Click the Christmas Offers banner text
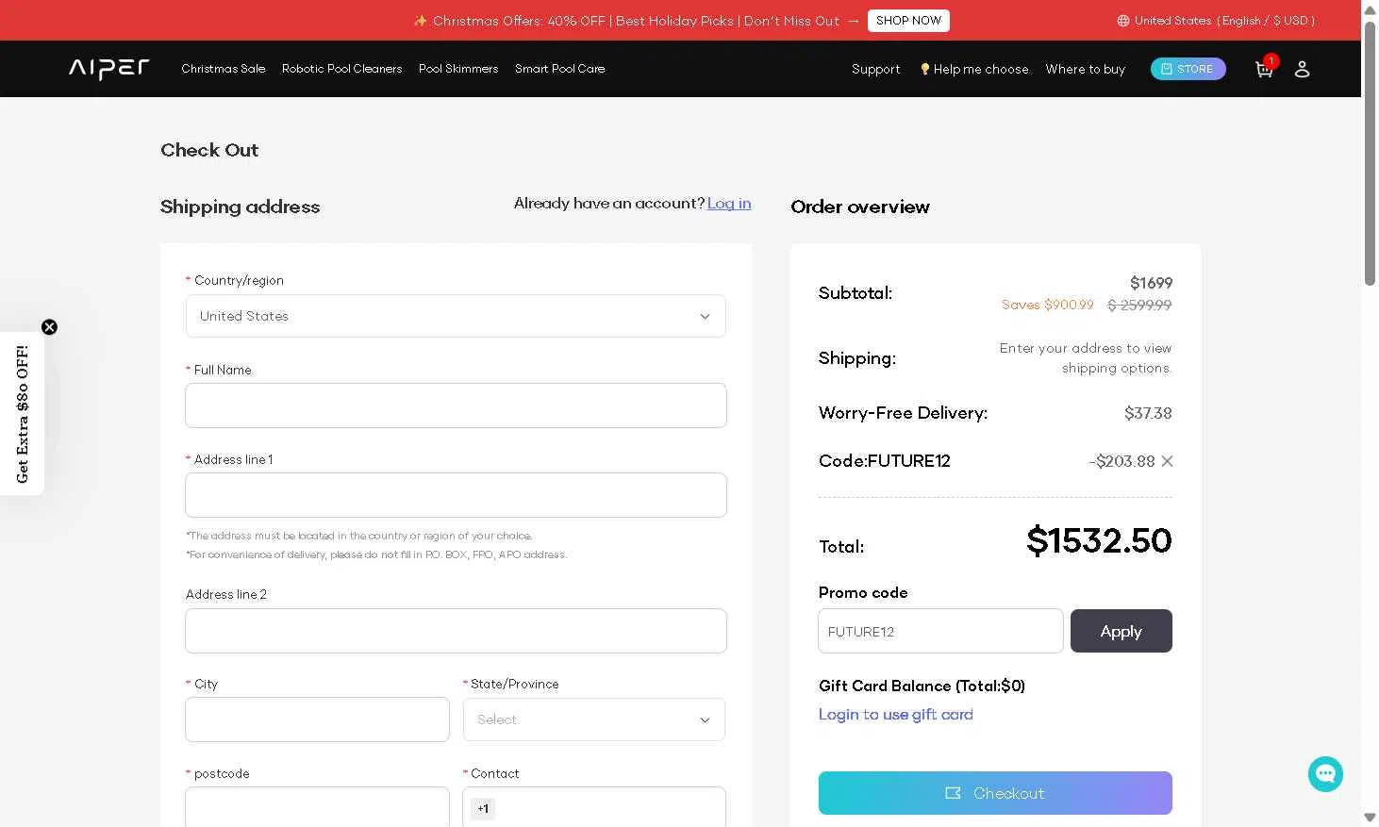1379x827 pixels. [636, 21]
